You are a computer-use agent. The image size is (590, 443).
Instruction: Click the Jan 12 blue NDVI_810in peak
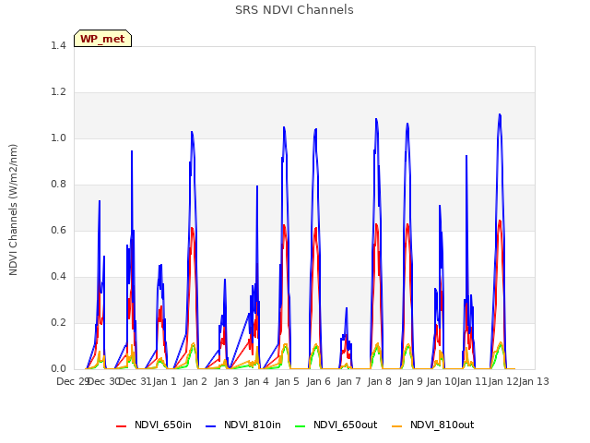(x=500, y=114)
